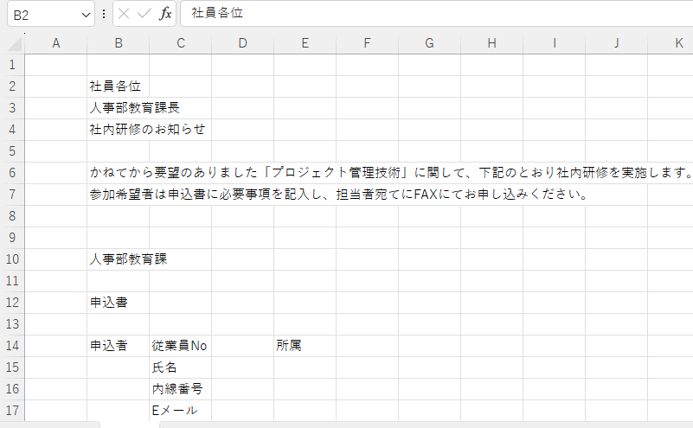The image size is (693, 428).
Task: Click cell containing 従業員No
Action: [180, 346]
